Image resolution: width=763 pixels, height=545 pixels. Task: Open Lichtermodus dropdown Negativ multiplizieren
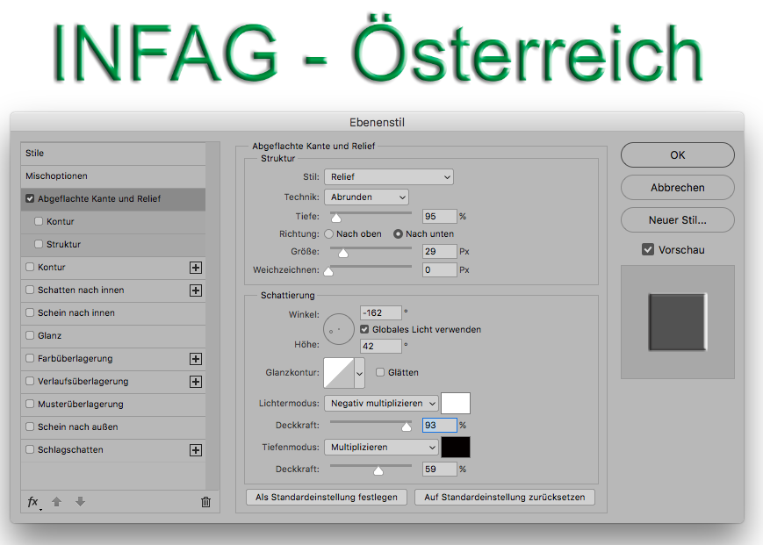pyautogui.click(x=381, y=404)
